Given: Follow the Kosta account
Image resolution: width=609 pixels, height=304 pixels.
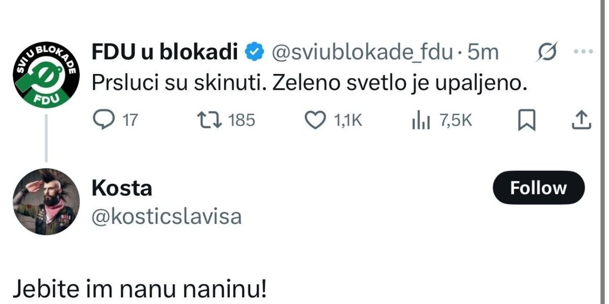Looking at the screenshot, I should (538, 188).
